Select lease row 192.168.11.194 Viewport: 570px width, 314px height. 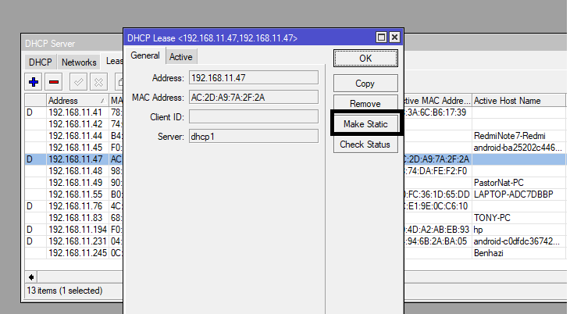pos(76,229)
